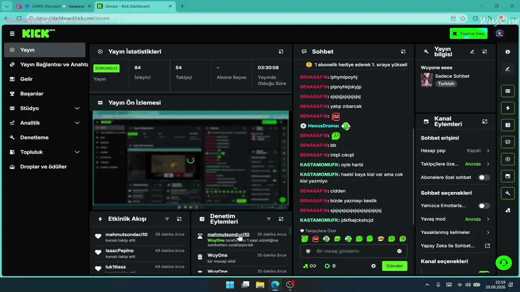This screenshot has width=520, height=292.
Task: Select the IsaacPepino follow event
Action: click(140, 253)
